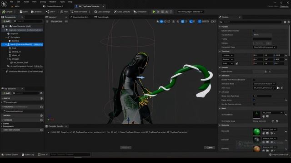Open the File menu
Image resolution: width=291 pixels, height=163 pixels.
pyautogui.click(x=11, y=2)
